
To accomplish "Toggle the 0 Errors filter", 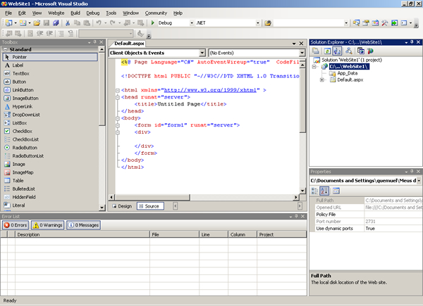I will 16,225.
